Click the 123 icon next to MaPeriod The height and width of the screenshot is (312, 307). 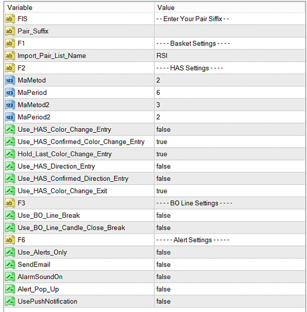10,92
